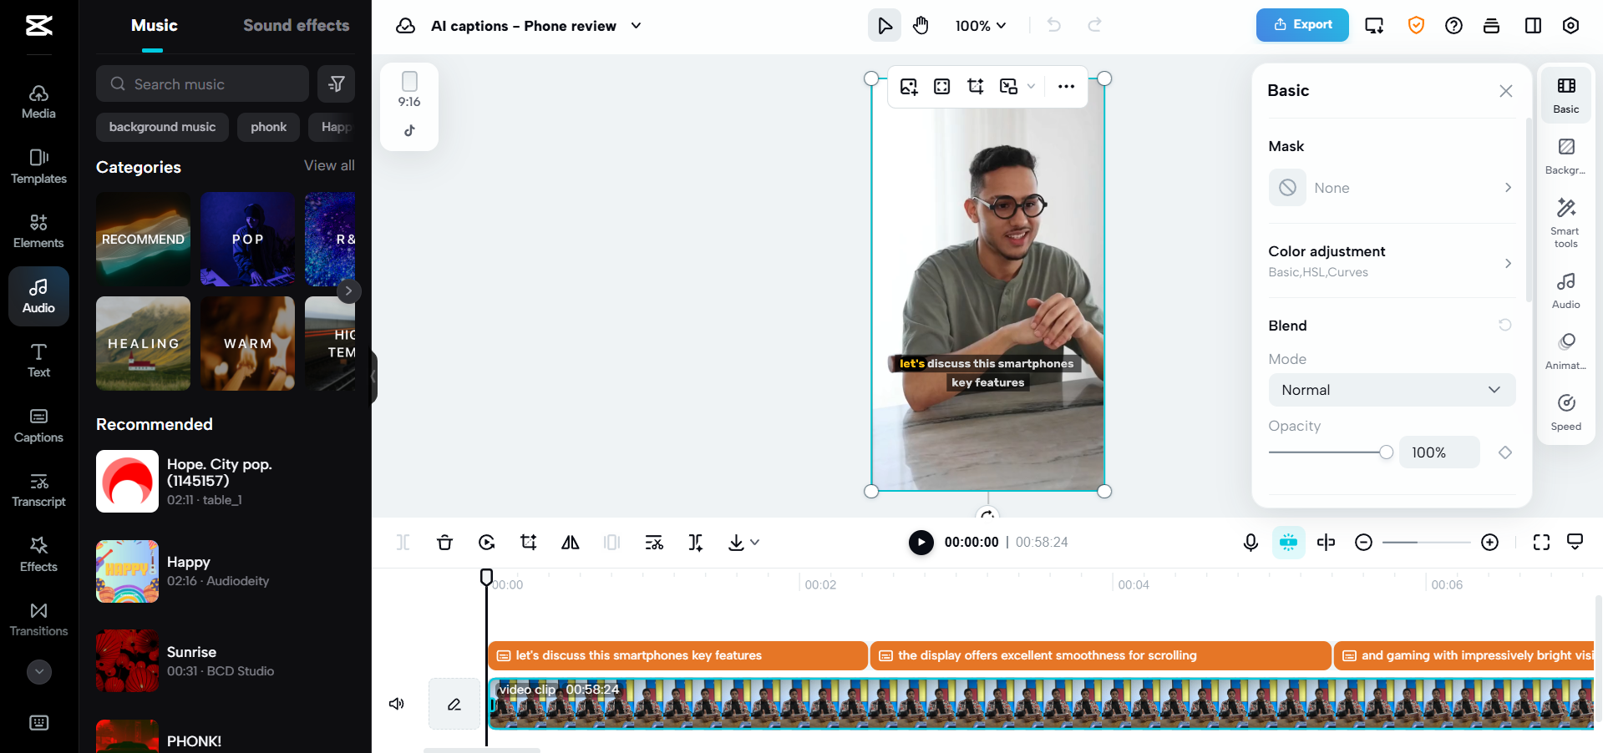Open the Blend Mode dropdown set to Normal
1603x753 pixels.
(x=1391, y=390)
